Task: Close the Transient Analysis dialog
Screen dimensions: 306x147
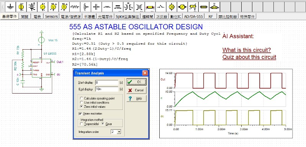Action: pyautogui.click(x=145, y=73)
